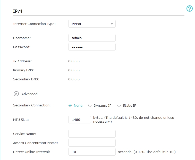Click the MTU Size field

79,120
